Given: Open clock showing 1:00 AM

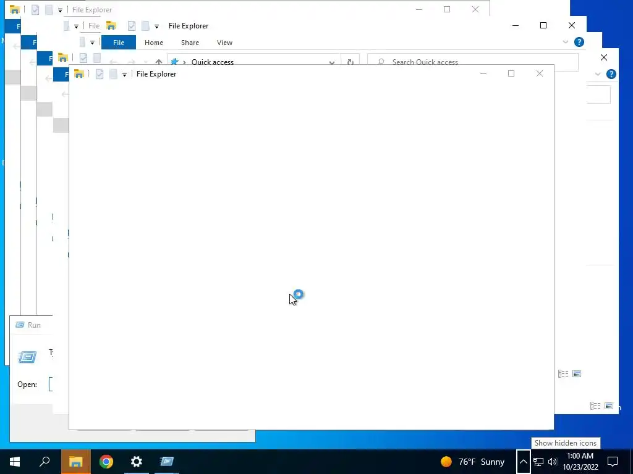Looking at the screenshot, I should click(x=580, y=462).
